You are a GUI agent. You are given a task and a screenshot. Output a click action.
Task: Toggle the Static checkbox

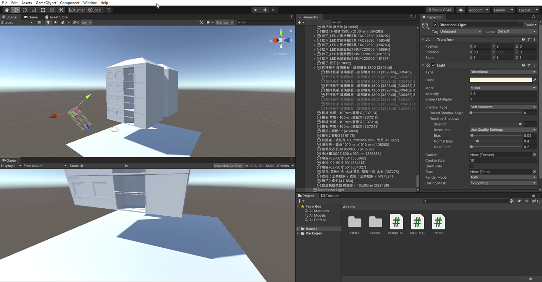[x=521, y=25]
